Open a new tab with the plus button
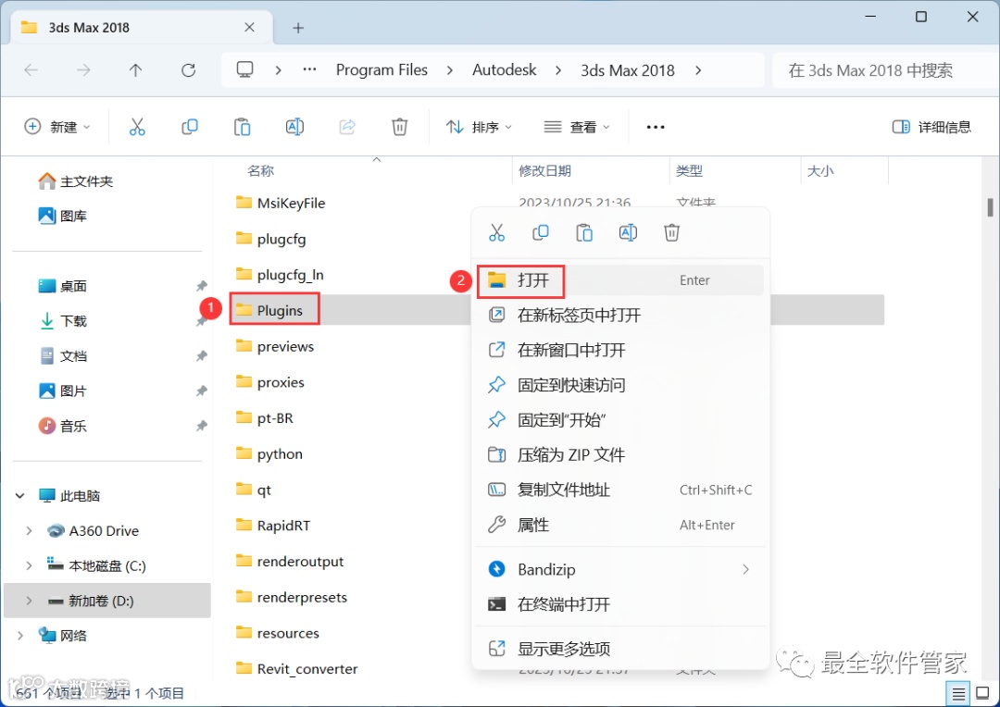Viewport: 1000px width, 707px height. tap(298, 28)
